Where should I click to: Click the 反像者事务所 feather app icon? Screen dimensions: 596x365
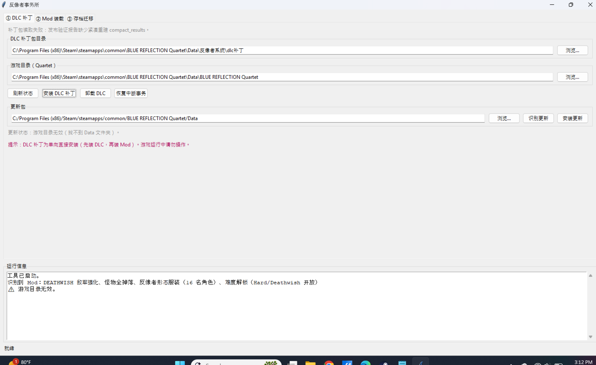point(4,5)
